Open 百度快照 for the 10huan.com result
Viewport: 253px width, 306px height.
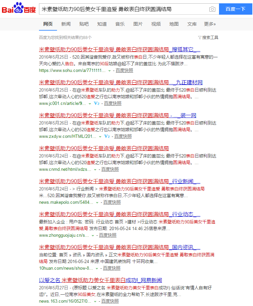tap(112, 268)
